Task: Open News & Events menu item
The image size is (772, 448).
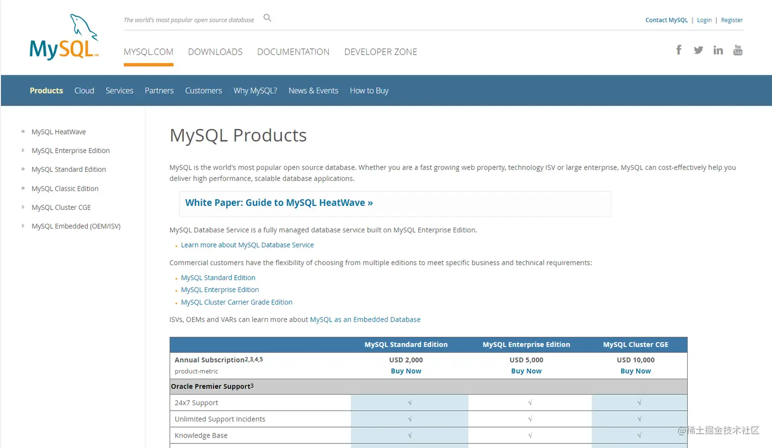Action: [313, 91]
